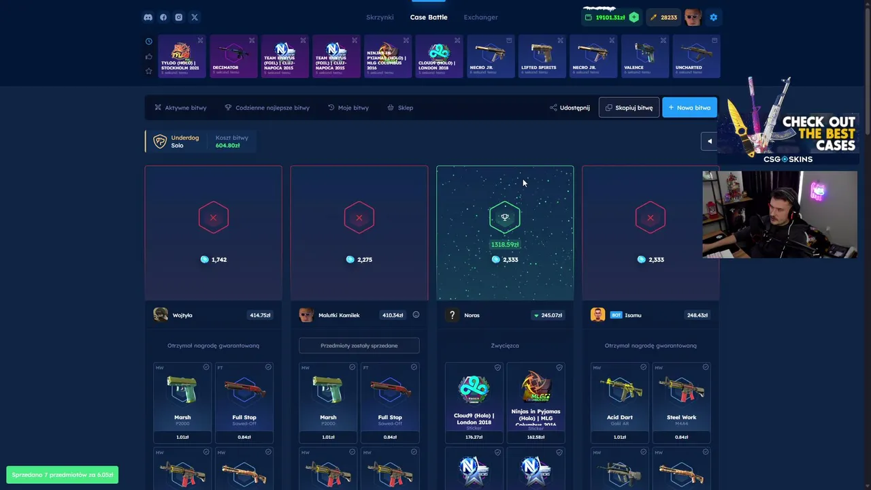This screenshot has width=871, height=490.
Task: Click the Skopiuj bitwę button
Action: tap(629, 108)
